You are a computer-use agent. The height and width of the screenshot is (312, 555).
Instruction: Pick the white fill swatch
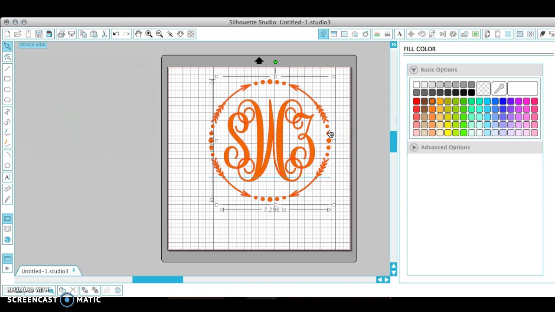pyautogui.click(x=416, y=84)
